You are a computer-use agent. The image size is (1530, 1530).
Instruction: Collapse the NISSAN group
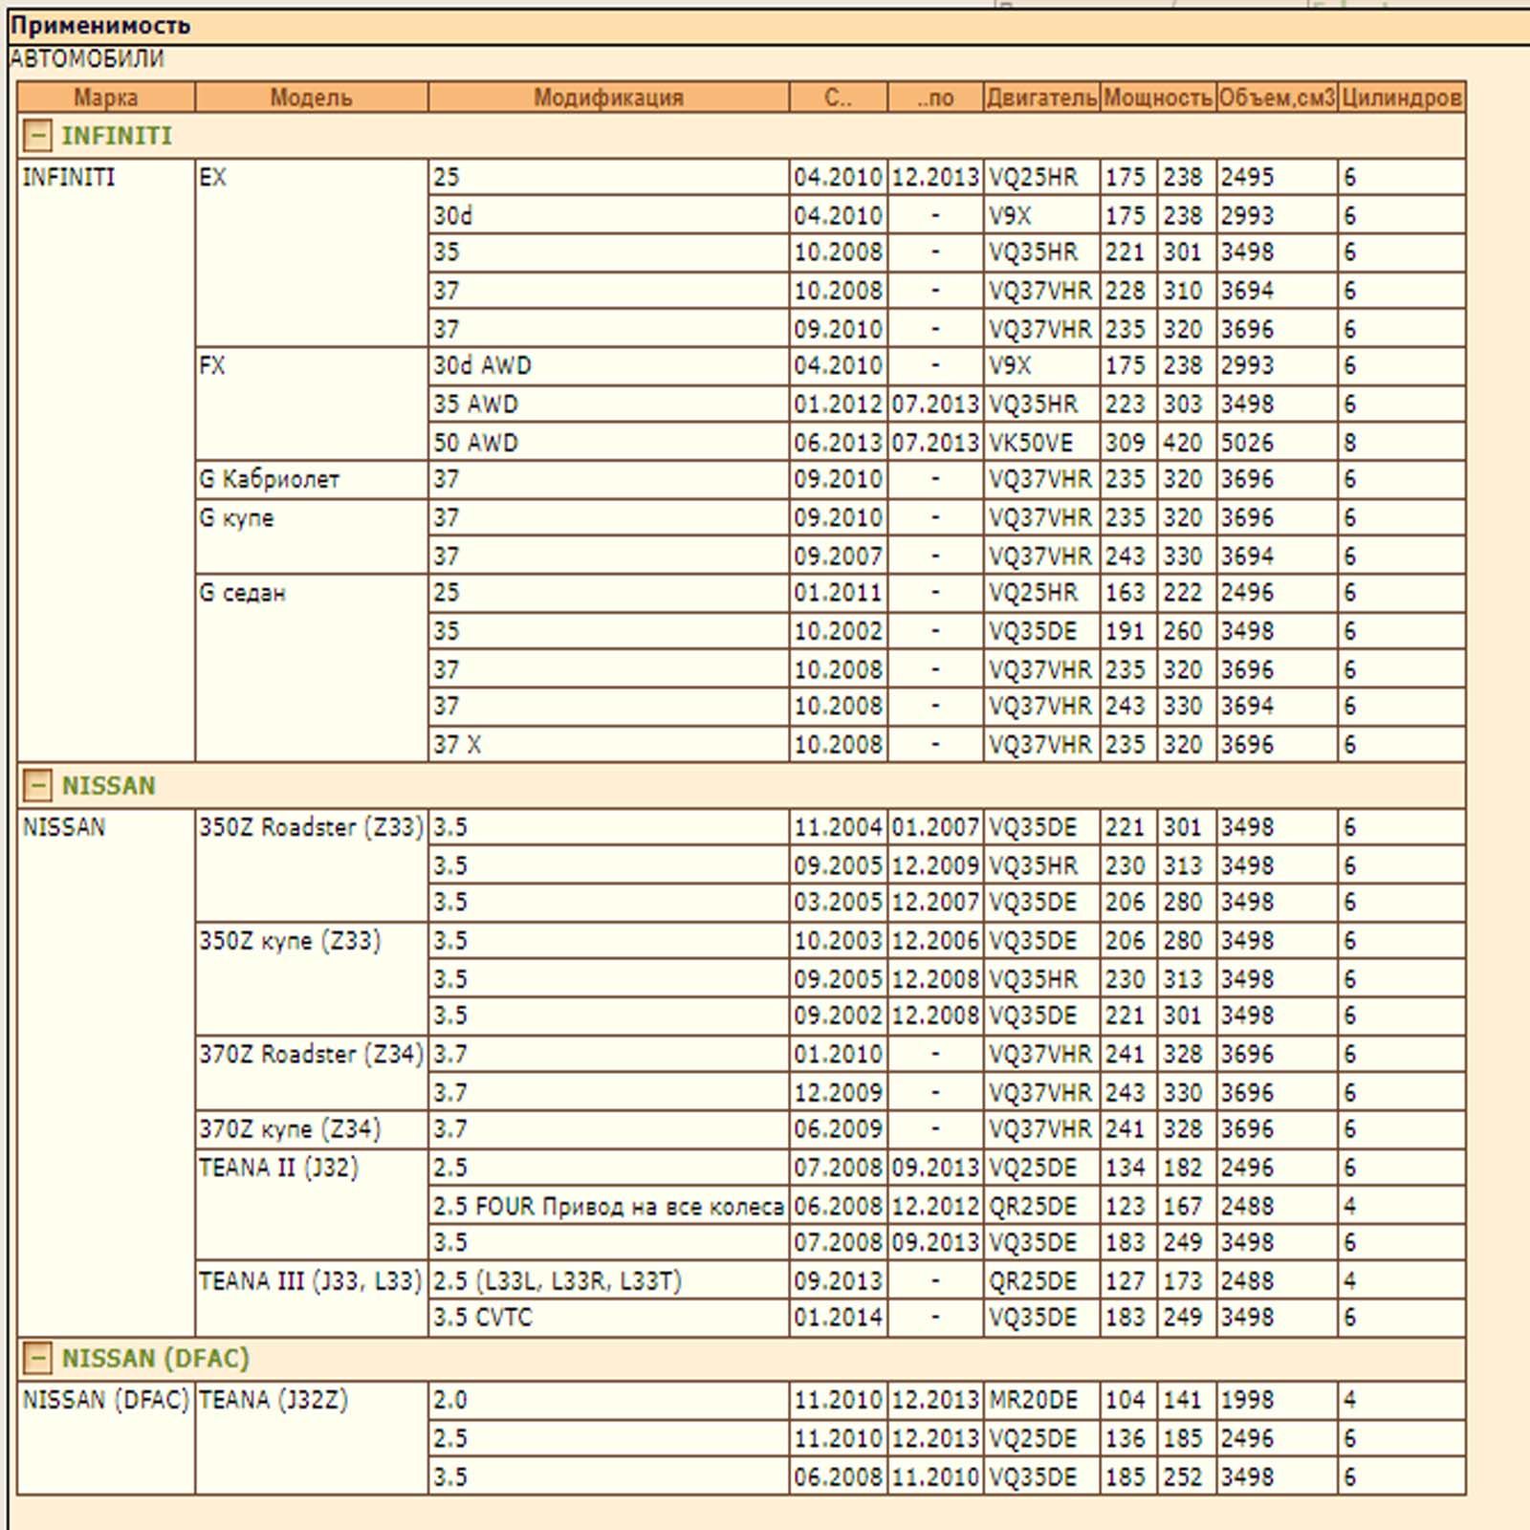(x=36, y=786)
